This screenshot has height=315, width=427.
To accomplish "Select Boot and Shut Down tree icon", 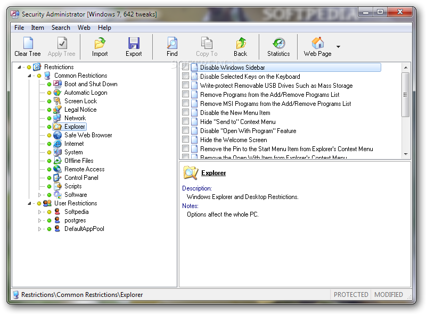I will pos(58,84).
